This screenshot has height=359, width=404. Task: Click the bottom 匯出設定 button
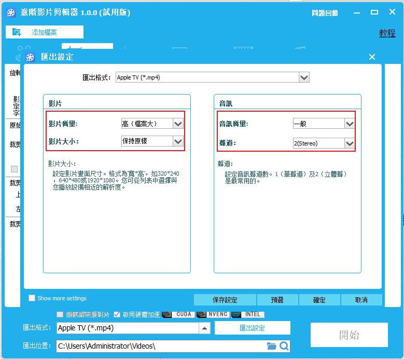click(x=252, y=328)
